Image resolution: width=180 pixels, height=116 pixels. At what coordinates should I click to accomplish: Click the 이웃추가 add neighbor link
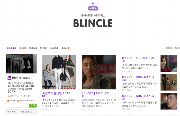[x=25, y=96]
